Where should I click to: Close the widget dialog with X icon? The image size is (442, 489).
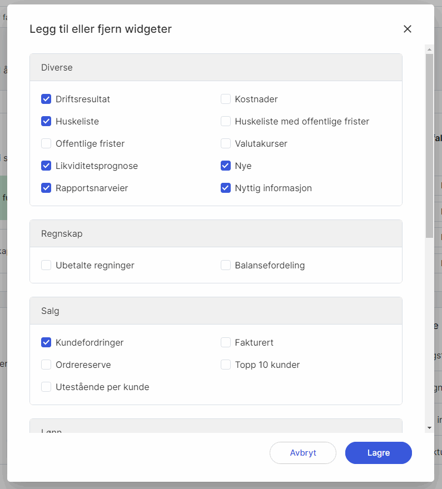point(408,29)
